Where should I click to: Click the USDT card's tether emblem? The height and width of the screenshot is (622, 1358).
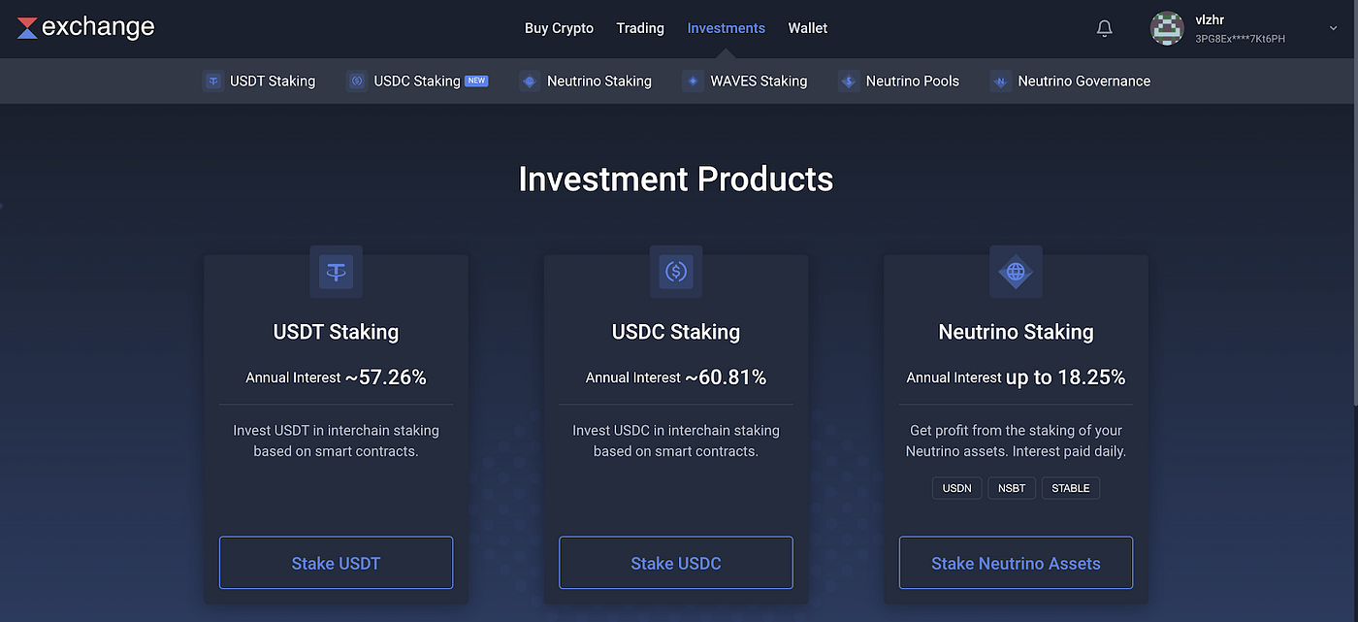(336, 272)
